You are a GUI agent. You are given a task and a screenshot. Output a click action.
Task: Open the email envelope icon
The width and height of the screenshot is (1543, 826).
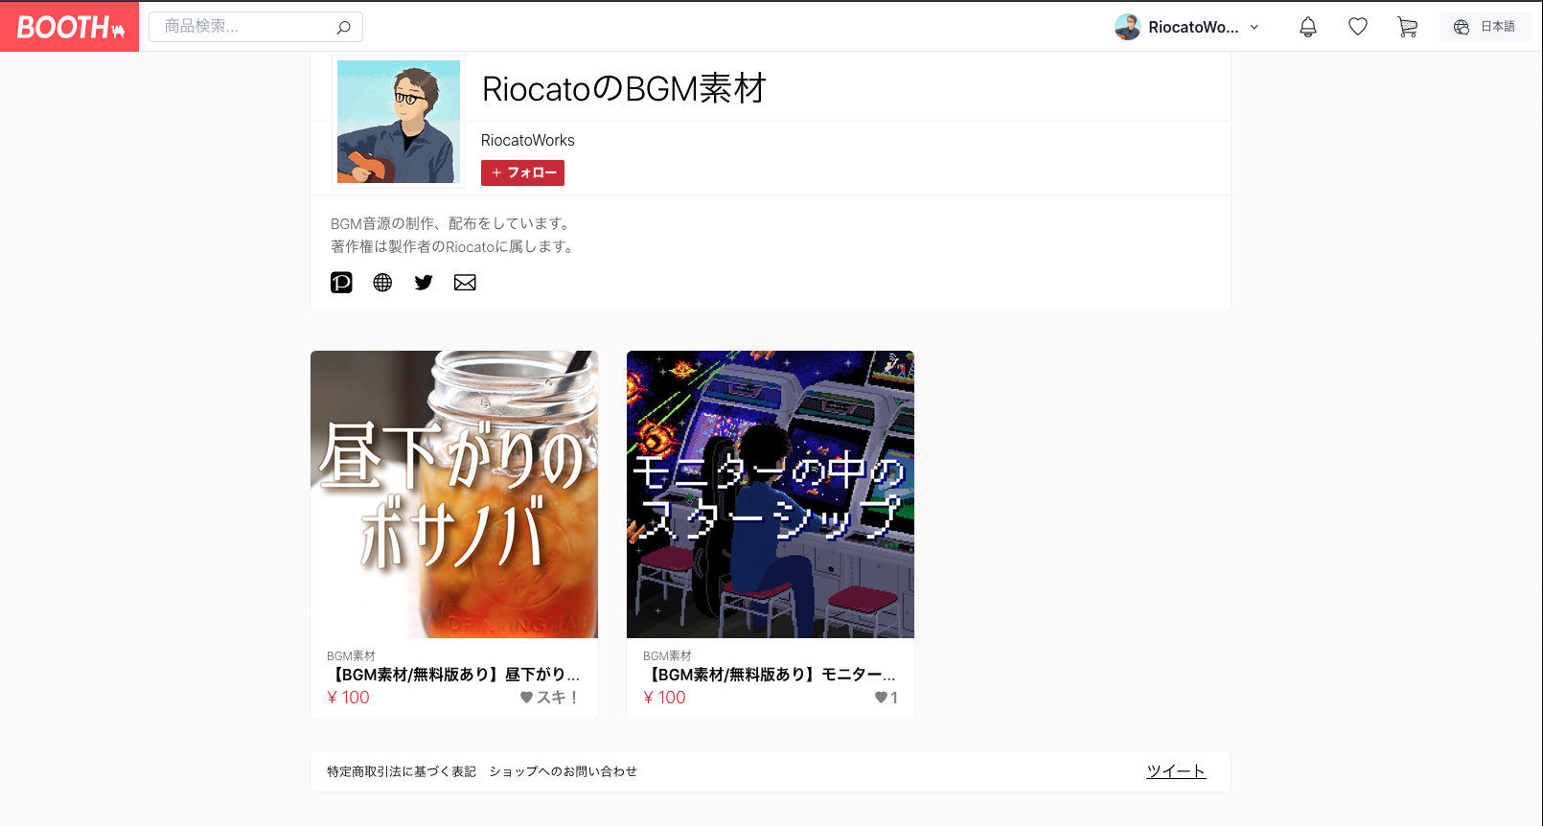tap(465, 283)
